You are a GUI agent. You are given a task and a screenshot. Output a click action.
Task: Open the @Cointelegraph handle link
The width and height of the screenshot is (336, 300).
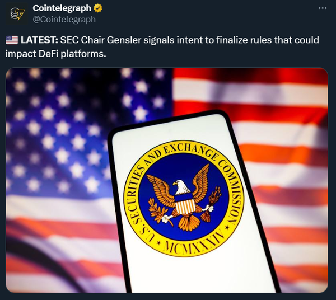tap(64, 20)
